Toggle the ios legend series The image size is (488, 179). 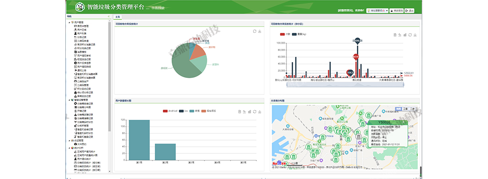click(x=183, y=111)
